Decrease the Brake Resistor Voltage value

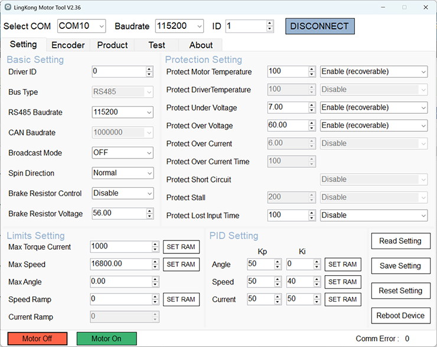click(x=149, y=216)
